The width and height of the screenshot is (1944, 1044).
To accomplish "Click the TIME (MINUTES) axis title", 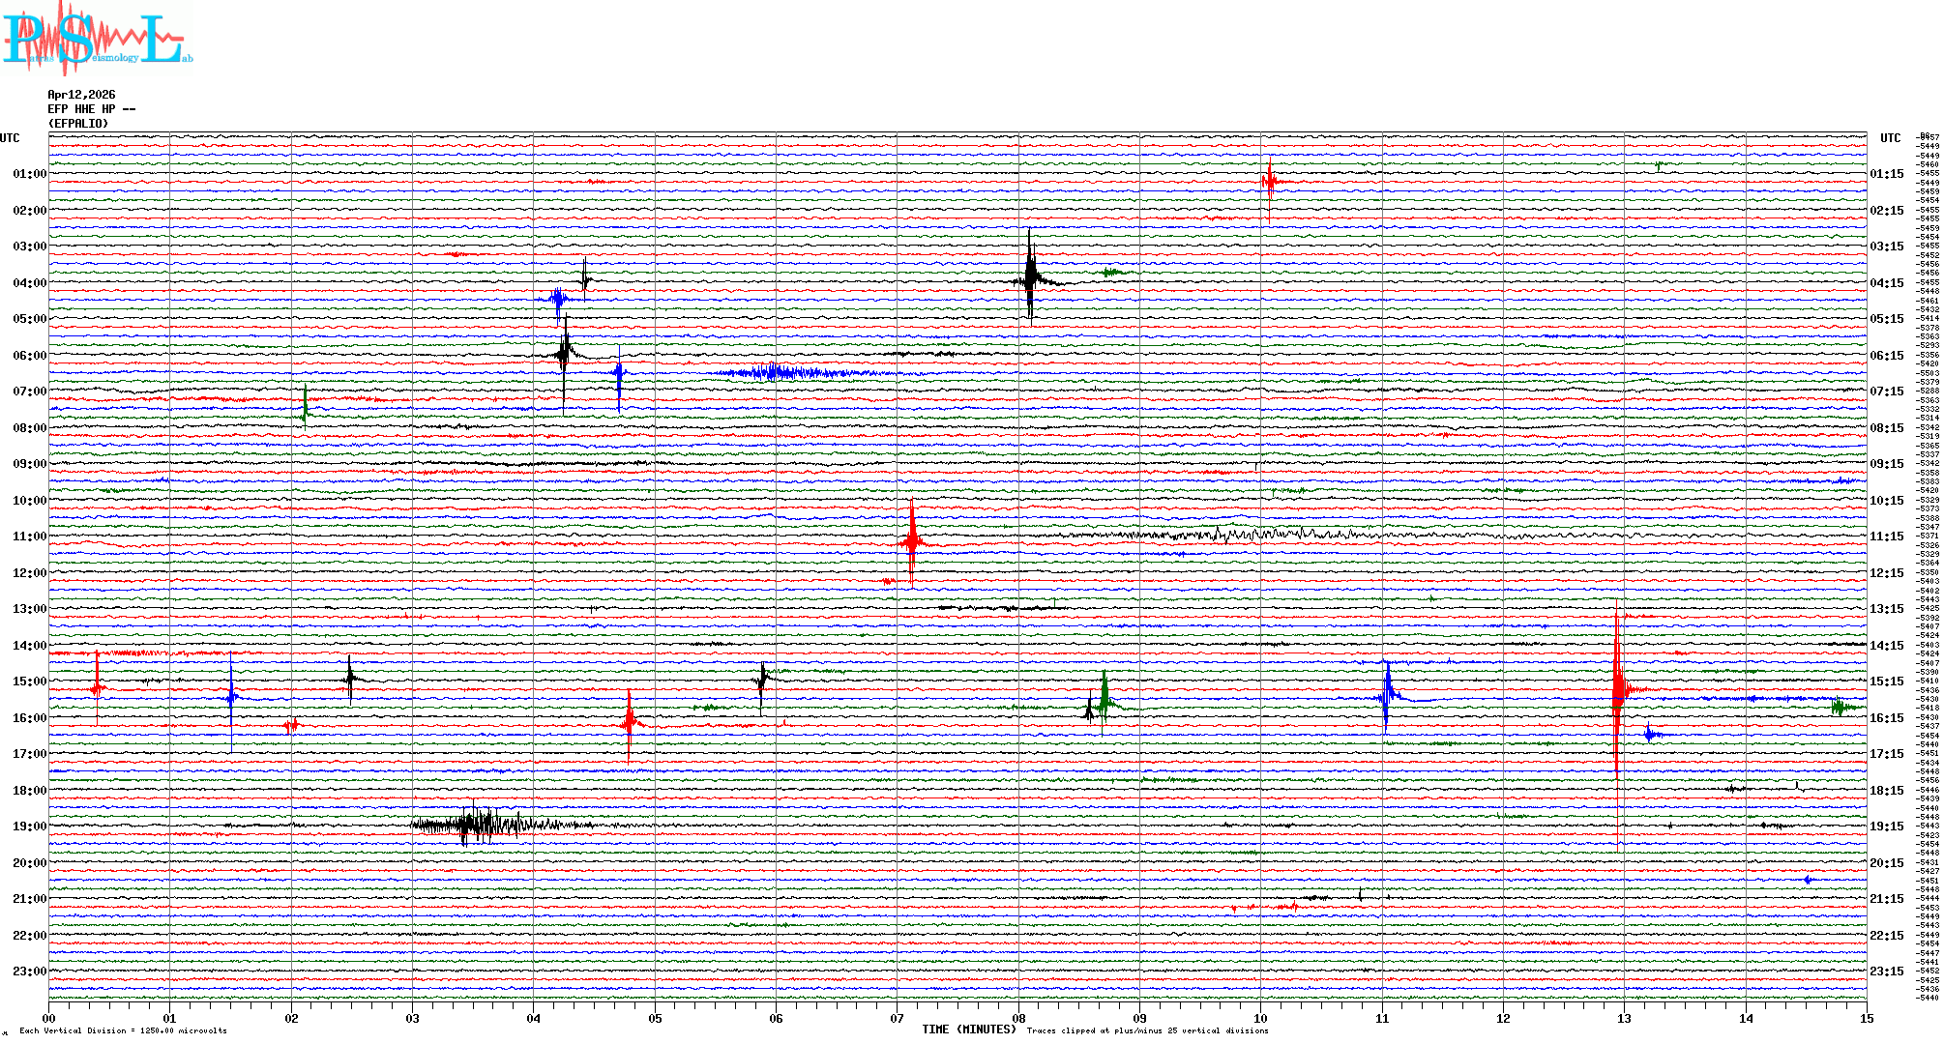I will pyautogui.click(x=968, y=1029).
